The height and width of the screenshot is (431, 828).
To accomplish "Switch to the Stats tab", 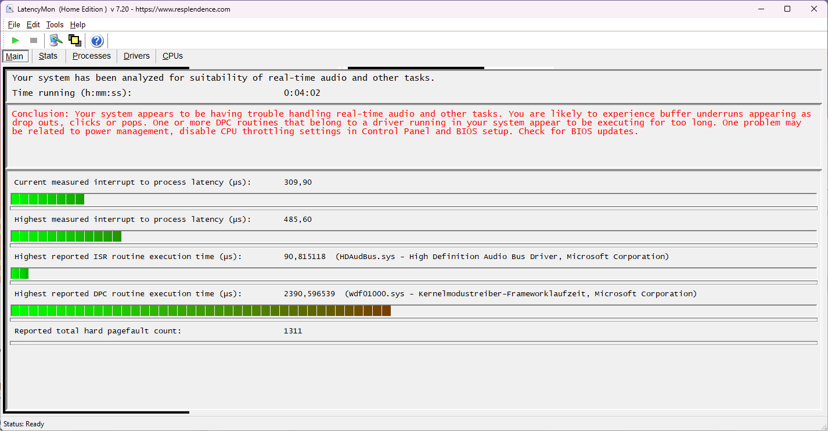I will coord(48,56).
